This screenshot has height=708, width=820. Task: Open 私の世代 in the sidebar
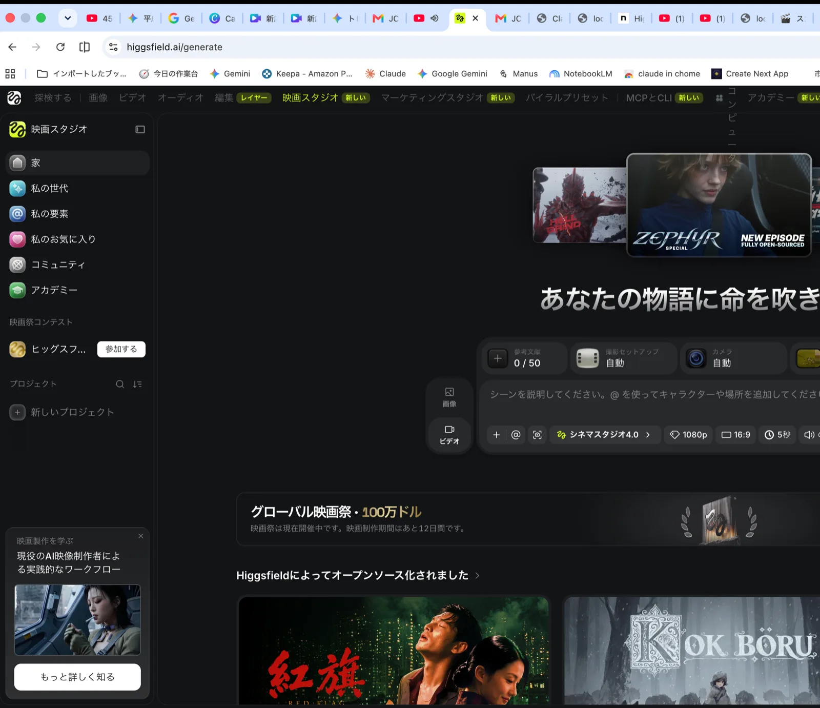click(x=77, y=188)
